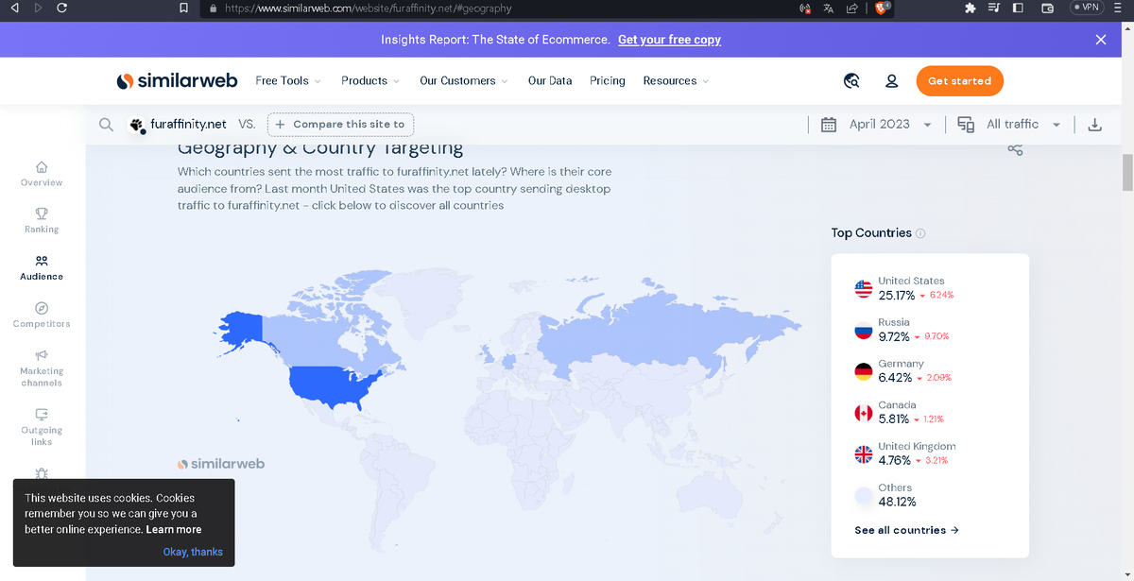Image resolution: width=1134 pixels, height=581 pixels.
Task: Expand the Free Tools menu
Action: (288, 81)
